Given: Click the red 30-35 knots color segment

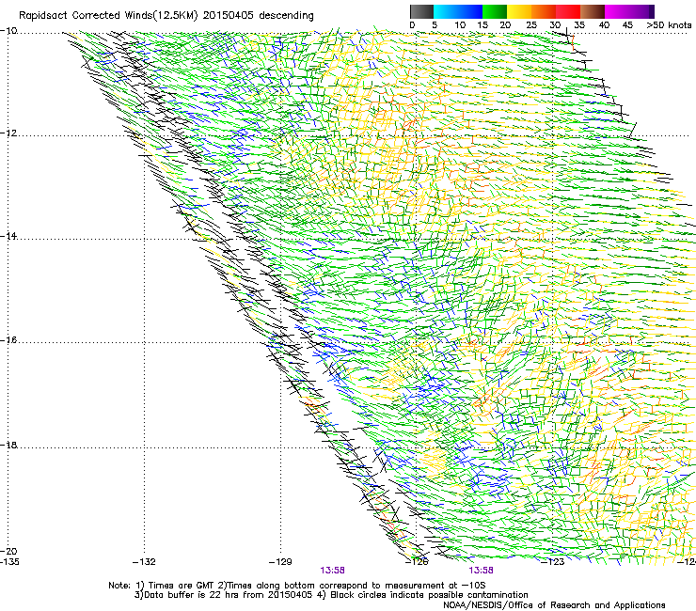Looking at the screenshot, I should [568, 11].
